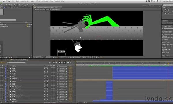Open the macOS volume control

(160, 1)
